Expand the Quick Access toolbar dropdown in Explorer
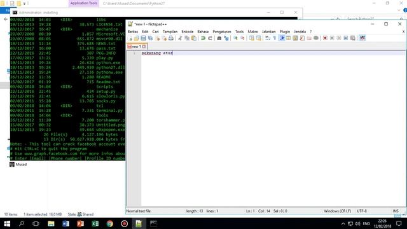This screenshot has width=407, height=229. pyautogui.click(x=24, y=4)
